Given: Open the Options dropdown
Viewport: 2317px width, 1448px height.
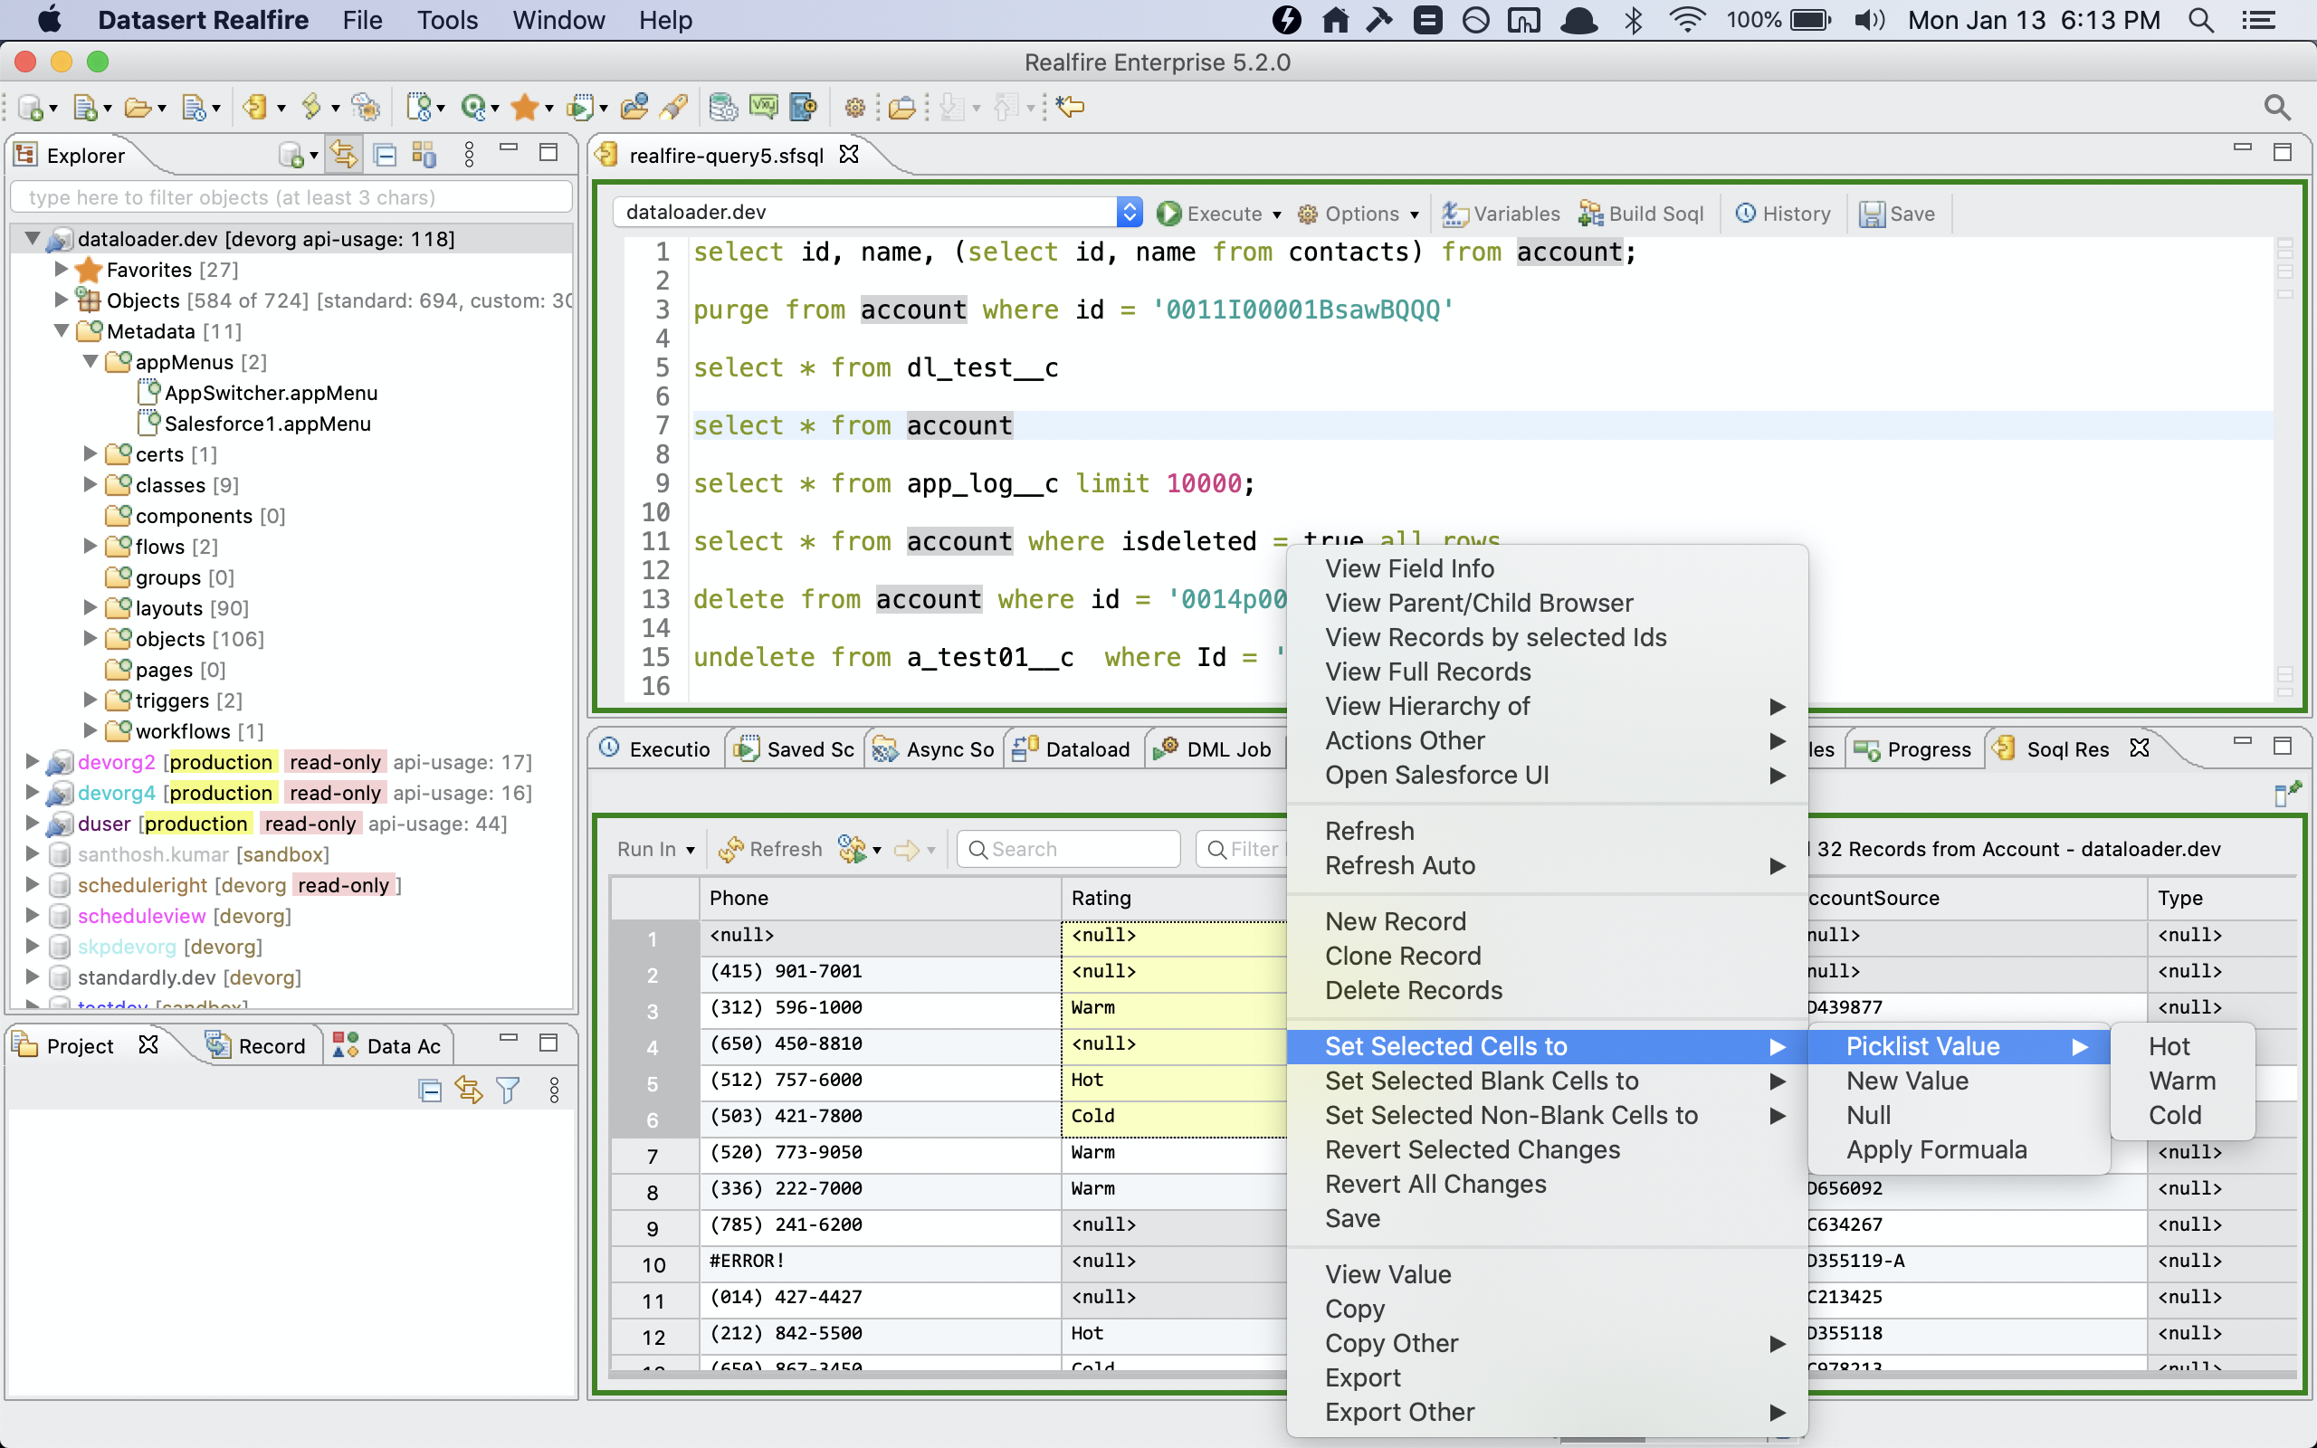Looking at the screenshot, I should (x=1358, y=214).
